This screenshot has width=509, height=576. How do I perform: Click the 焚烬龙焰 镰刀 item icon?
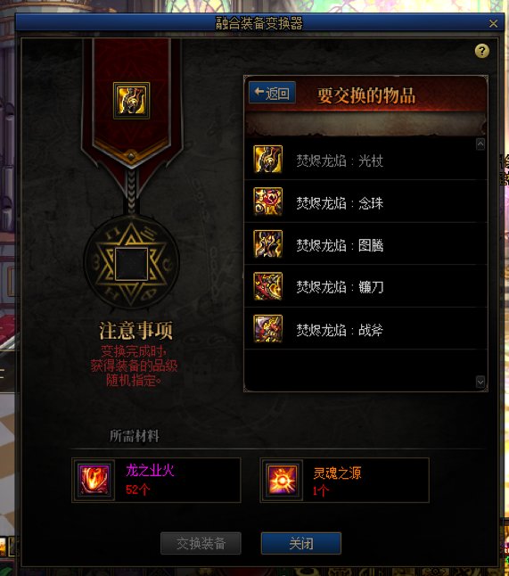point(267,286)
